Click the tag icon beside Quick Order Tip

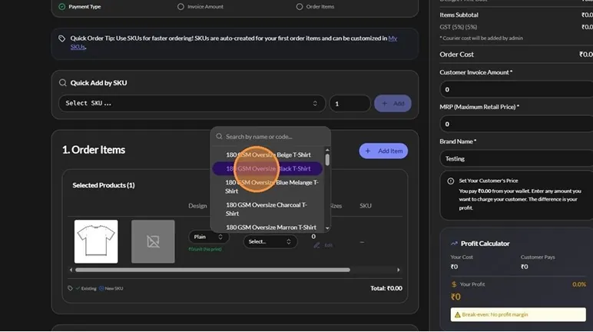click(61, 38)
